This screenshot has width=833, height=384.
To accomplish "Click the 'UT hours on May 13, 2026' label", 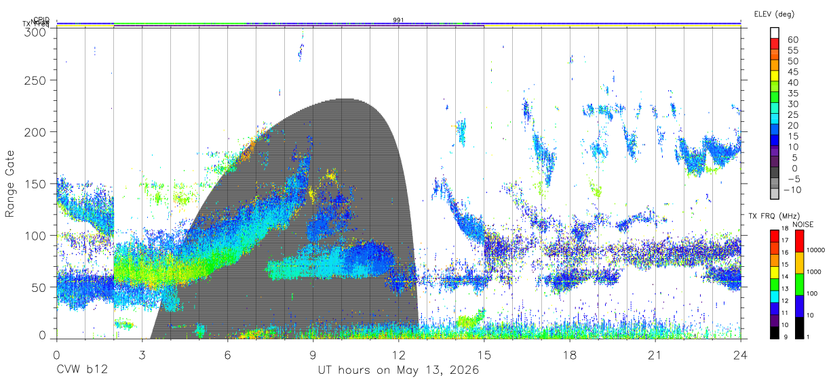I will 398,370.
